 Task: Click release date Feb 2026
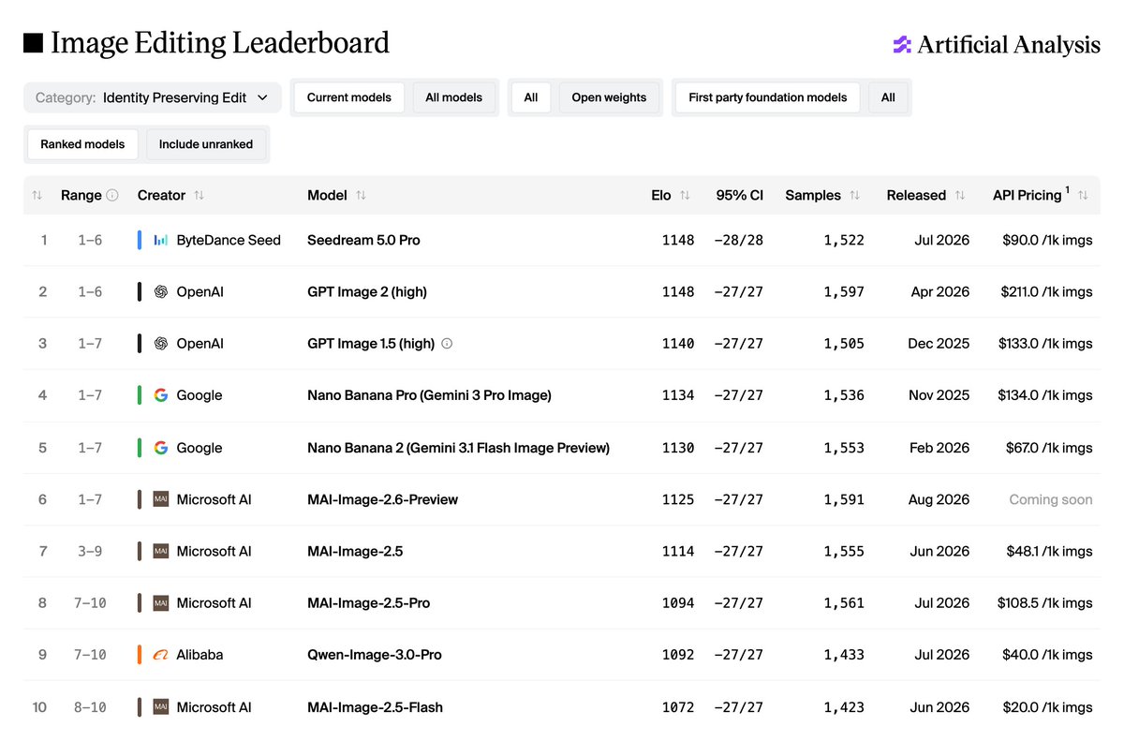coord(939,448)
